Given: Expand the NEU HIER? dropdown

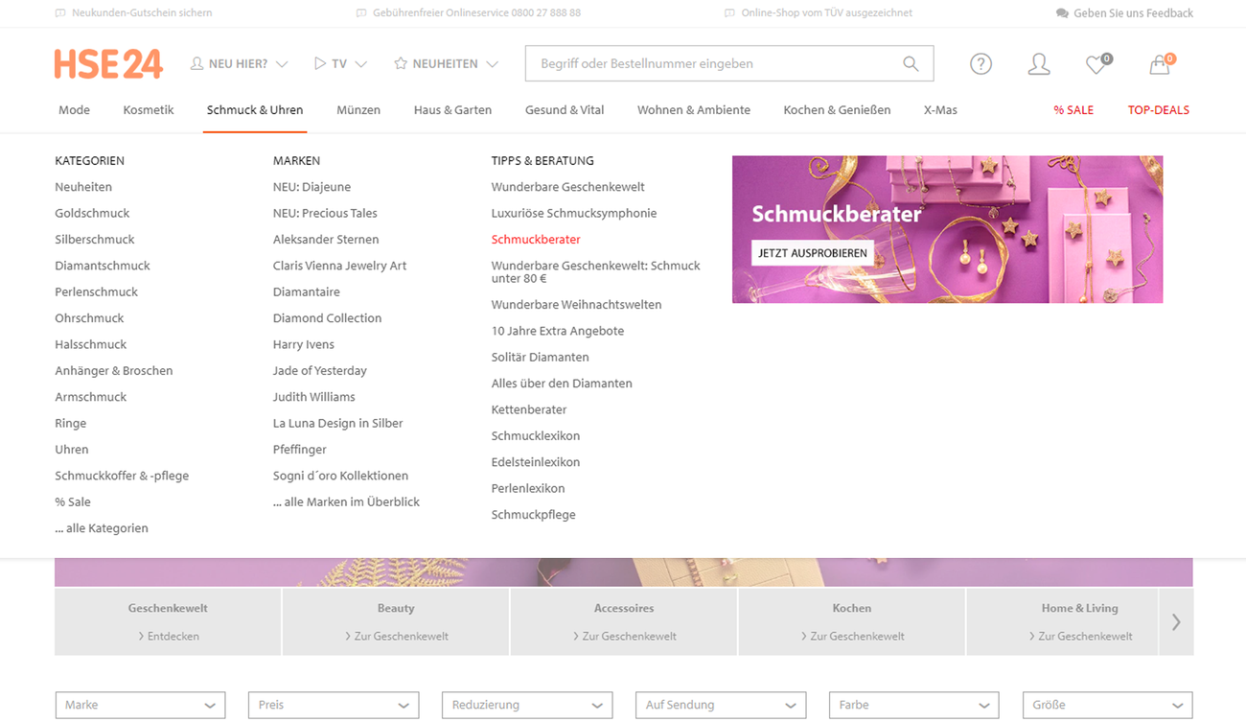Looking at the screenshot, I should (x=239, y=64).
